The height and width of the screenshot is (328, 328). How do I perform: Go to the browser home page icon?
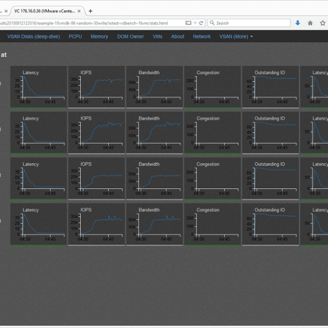(310, 23)
